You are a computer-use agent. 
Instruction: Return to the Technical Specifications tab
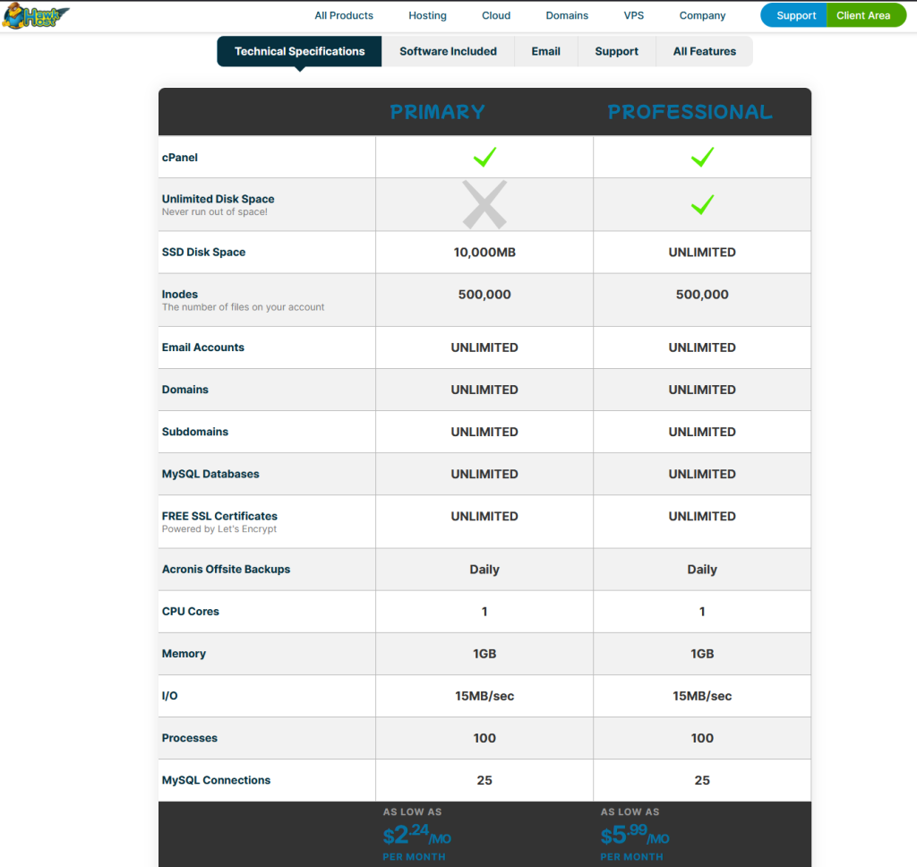[299, 51]
